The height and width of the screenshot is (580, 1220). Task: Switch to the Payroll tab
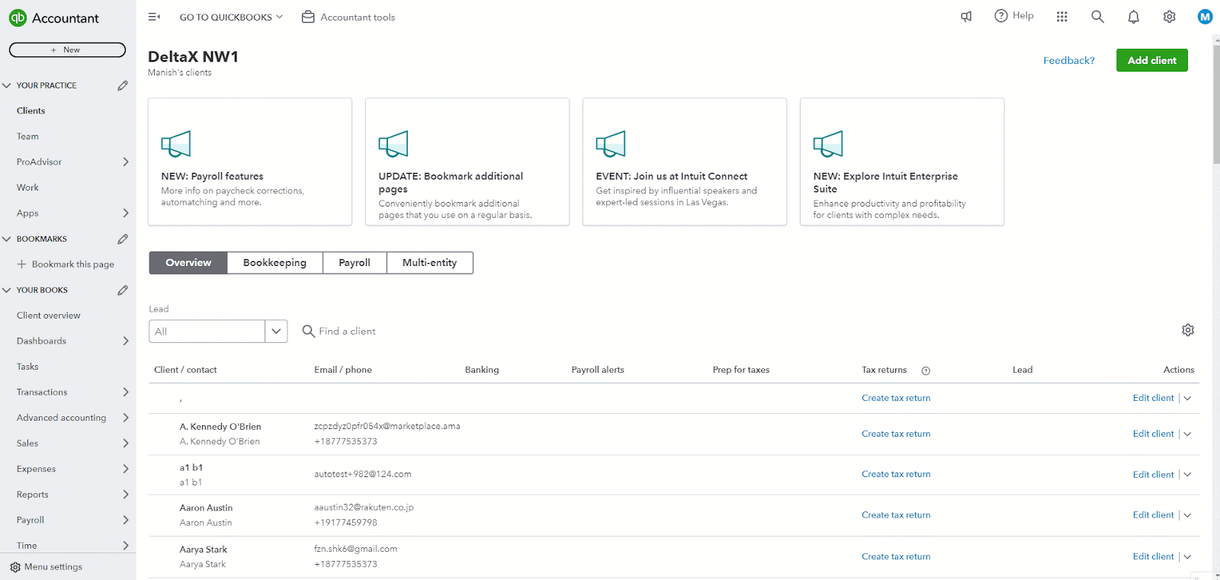tap(355, 263)
